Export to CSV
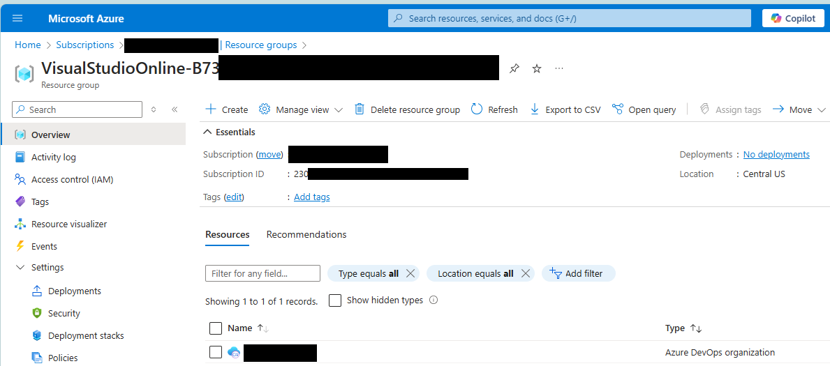 pyautogui.click(x=565, y=109)
